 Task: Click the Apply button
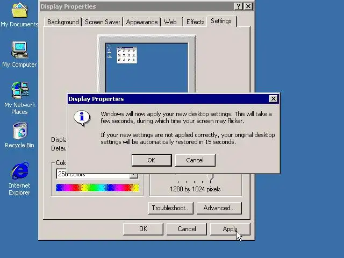230,229
